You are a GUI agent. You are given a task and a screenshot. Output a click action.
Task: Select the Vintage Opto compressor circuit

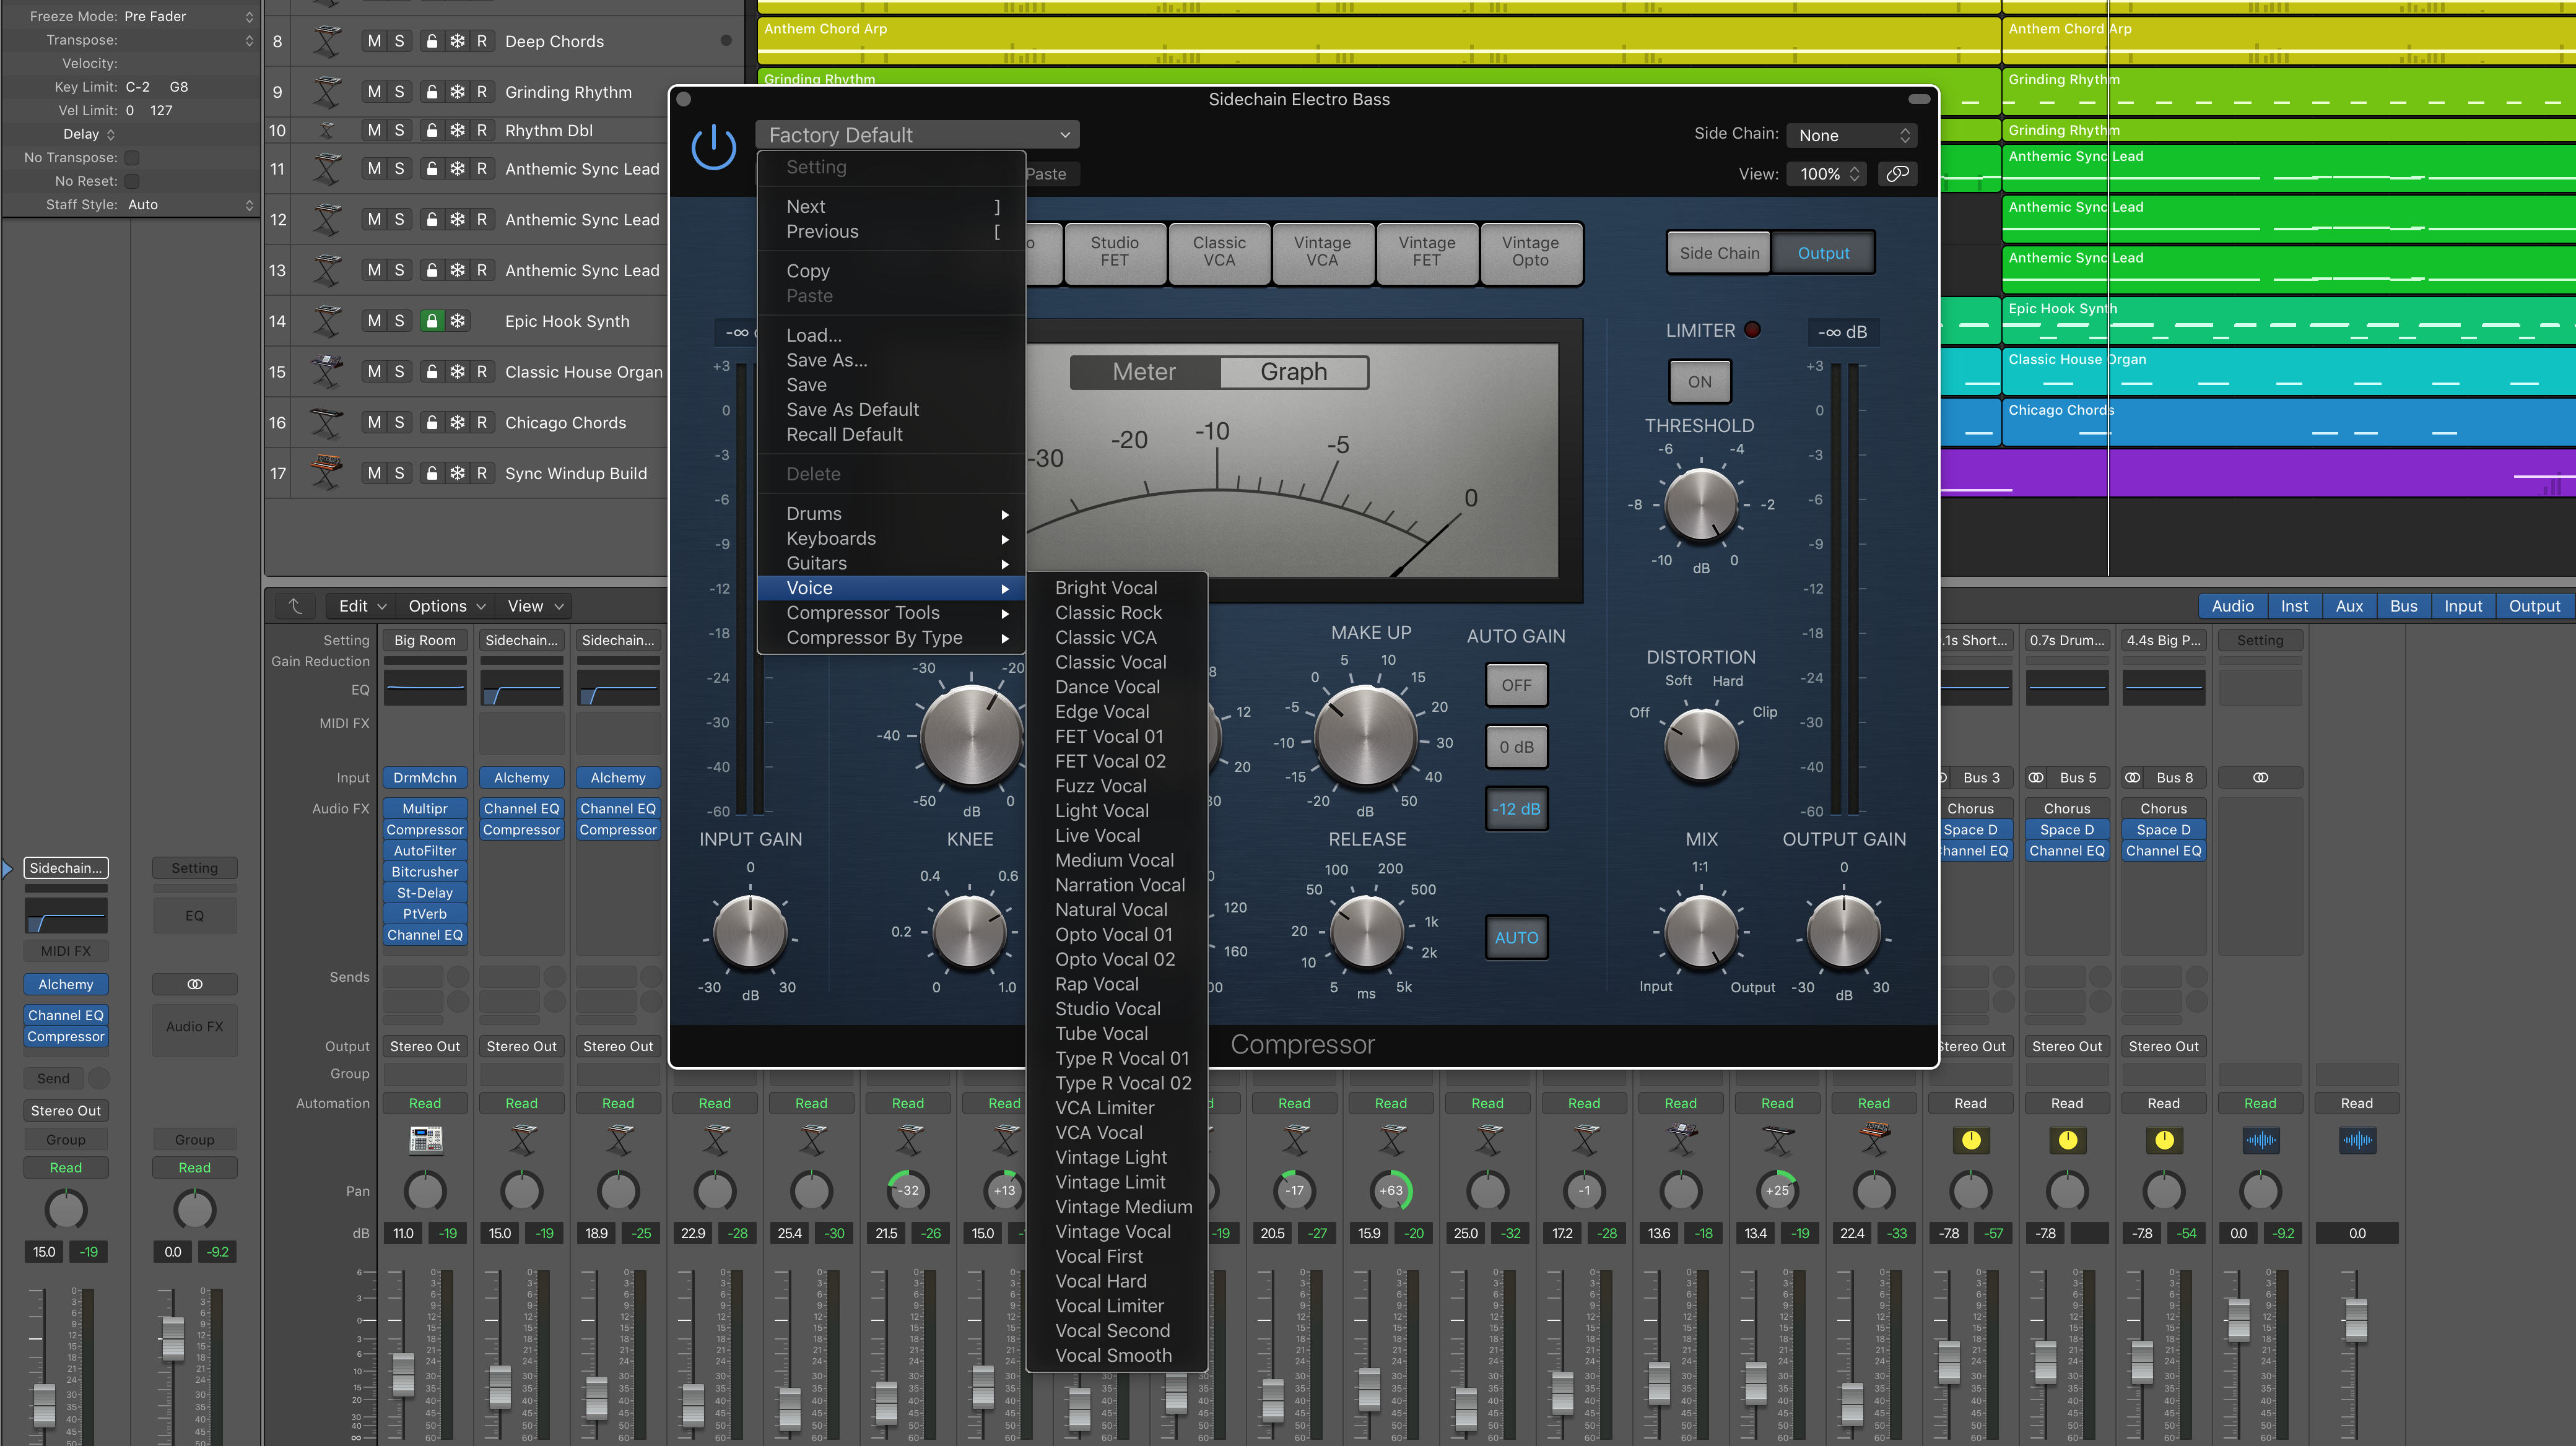pos(1531,253)
